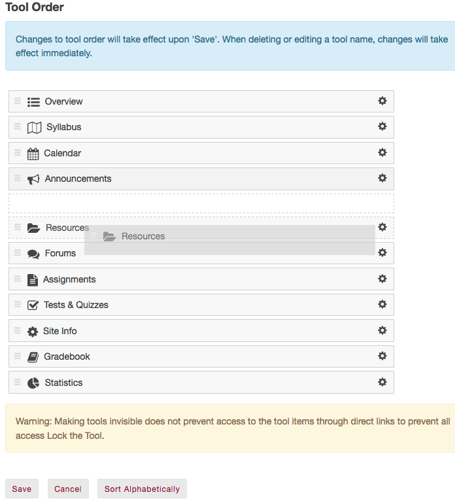Click the Calendar icon
Image resolution: width=455 pixels, height=501 pixels.
33,154
